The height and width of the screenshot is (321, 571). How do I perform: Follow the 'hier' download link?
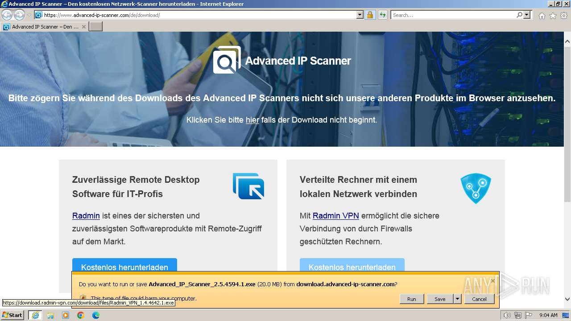click(252, 120)
